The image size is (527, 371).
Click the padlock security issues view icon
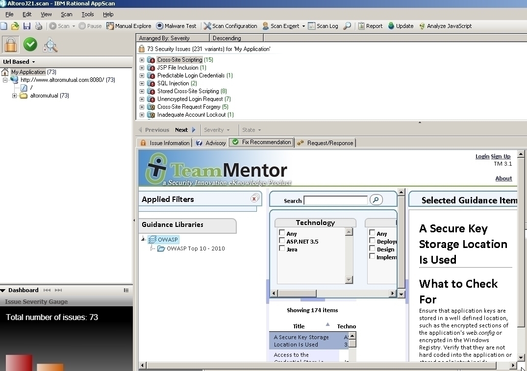pyautogui.click(x=10, y=45)
